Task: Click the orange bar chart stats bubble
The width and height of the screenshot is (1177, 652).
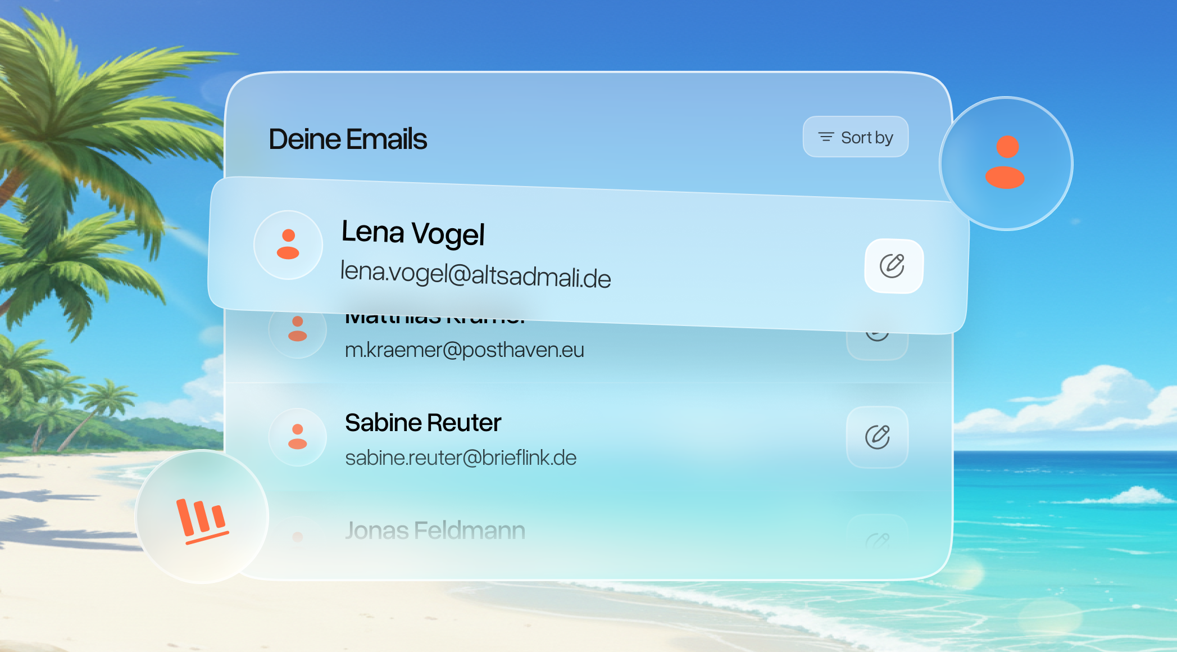Action: coord(202,518)
